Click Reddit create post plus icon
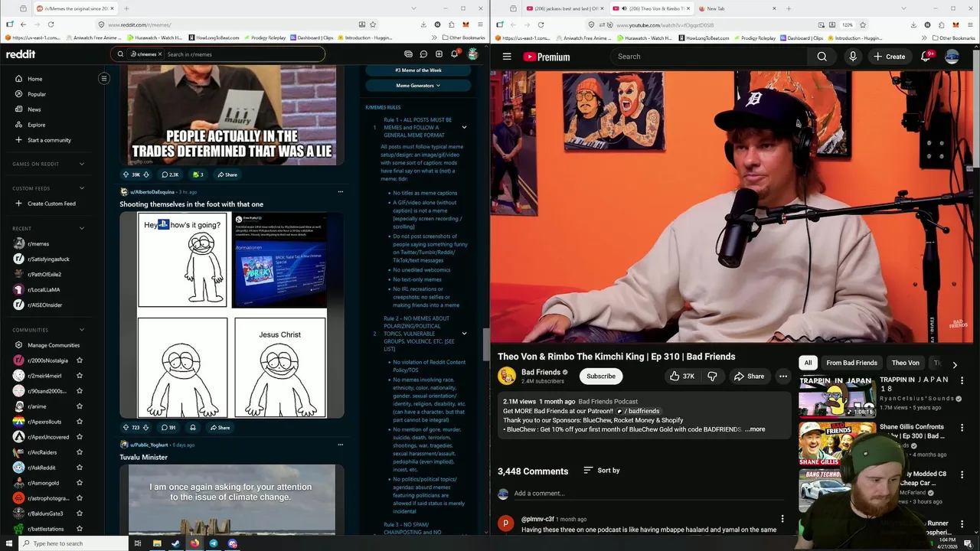Image resolution: width=980 pixels, height=551 pixels. click(439, 54)
